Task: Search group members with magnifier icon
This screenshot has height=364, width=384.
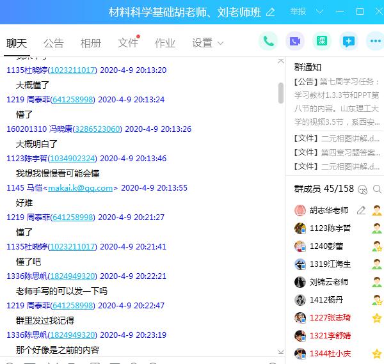Action: [377, 189]
